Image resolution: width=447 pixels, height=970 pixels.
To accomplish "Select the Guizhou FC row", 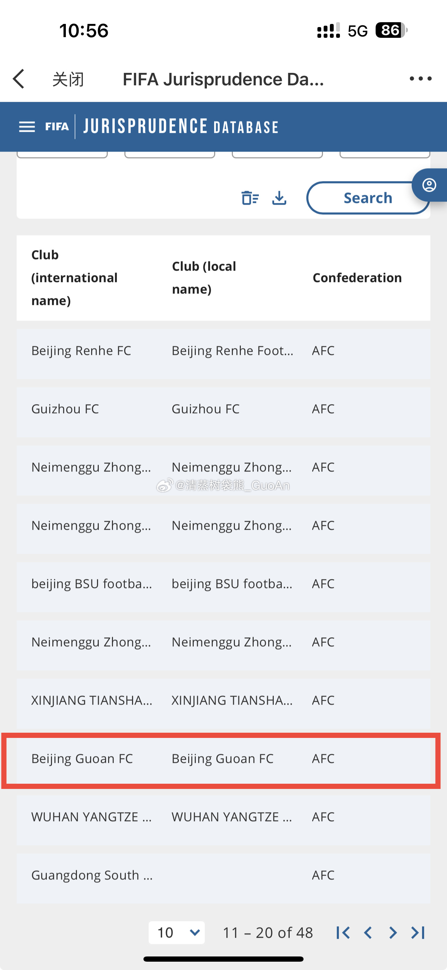I will (x=223, y=409).
